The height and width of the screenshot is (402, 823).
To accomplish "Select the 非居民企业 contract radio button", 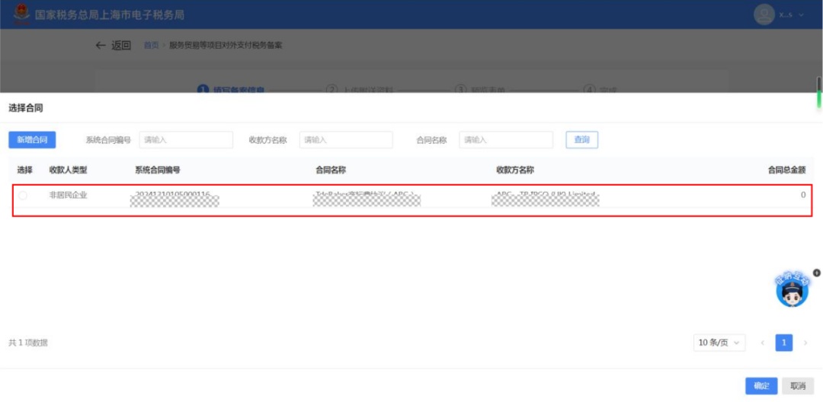I will pos(23,196).
